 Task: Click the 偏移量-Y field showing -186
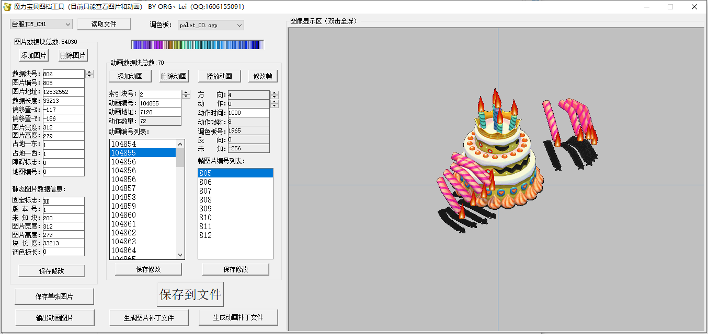63,118
